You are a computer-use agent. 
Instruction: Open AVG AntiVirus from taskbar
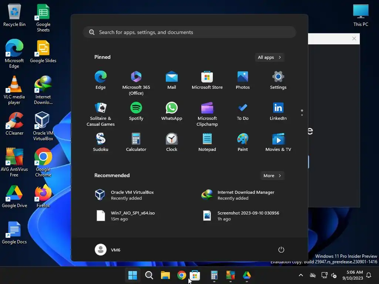(x=230, y=275)
